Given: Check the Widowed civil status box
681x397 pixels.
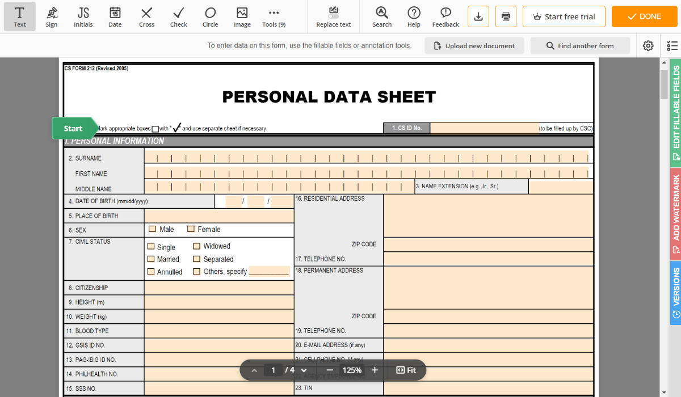Looking at the screenshot, I should [x=196, y=246].
